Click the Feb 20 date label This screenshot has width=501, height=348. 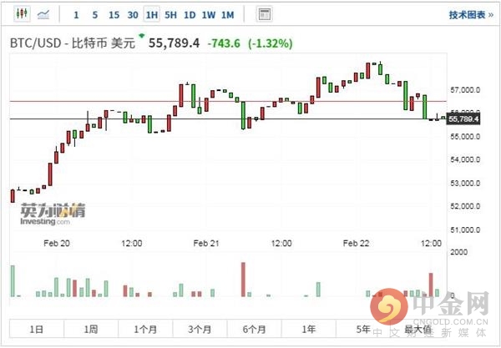coord(57,244)
